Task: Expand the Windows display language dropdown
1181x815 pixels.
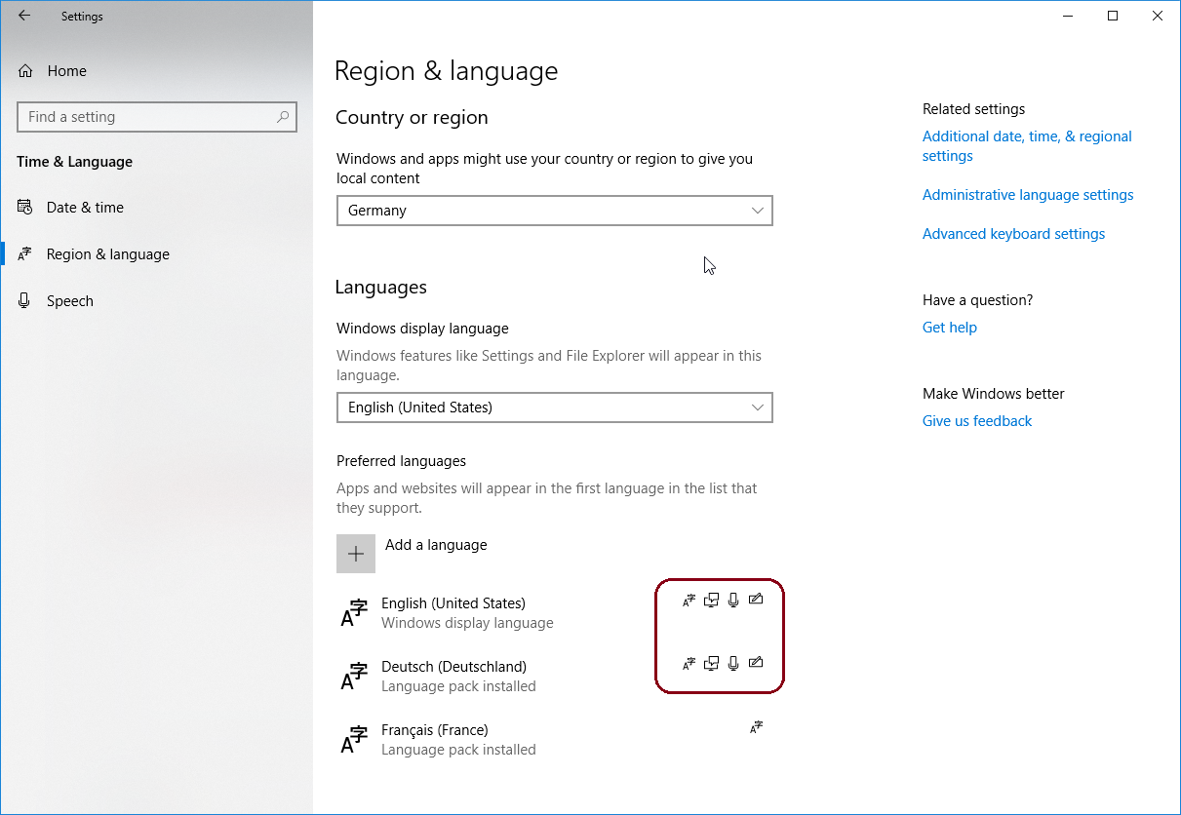Action: tap(554, 407)
